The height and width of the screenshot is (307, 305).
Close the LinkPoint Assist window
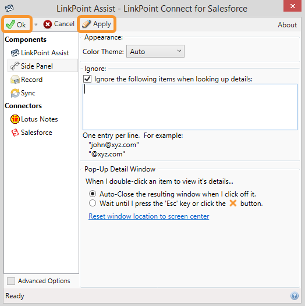click(x=292, y=6)
